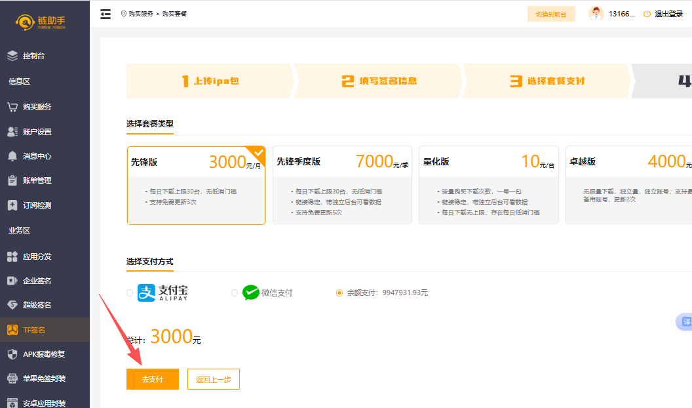This screenshot has height=408, width=692.
Task: Open the 控制台 dashboard icon in sidebar
Action: point(12,56)
